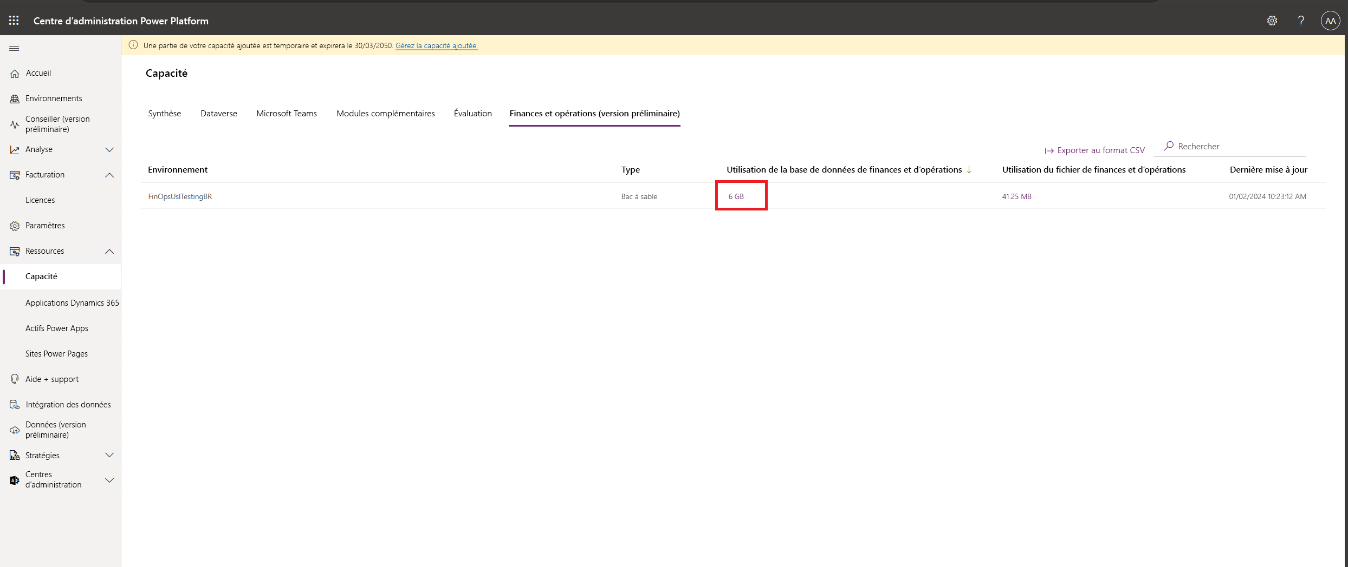Click the 01/02/2024 10:23:12 AM date cell

tap(1267, 196)
